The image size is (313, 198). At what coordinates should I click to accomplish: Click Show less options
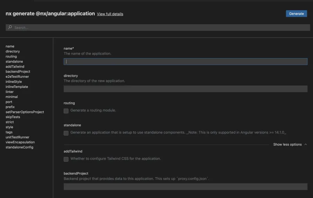(x=288, y=144)
